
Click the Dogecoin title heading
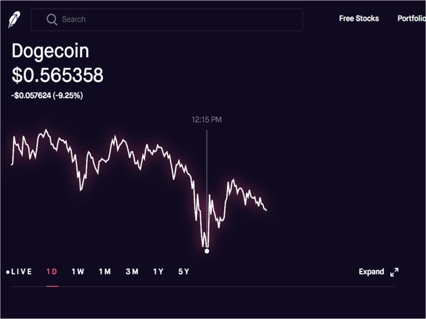coord(50,51)
